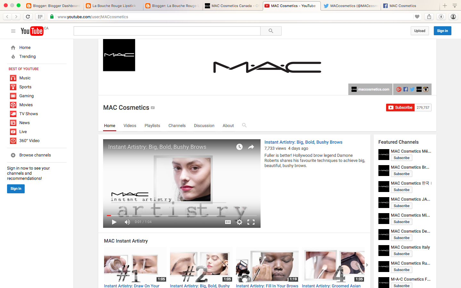461x288 pixels.
Task: Click the Share arrow icon on video
Action: point(251,147)
